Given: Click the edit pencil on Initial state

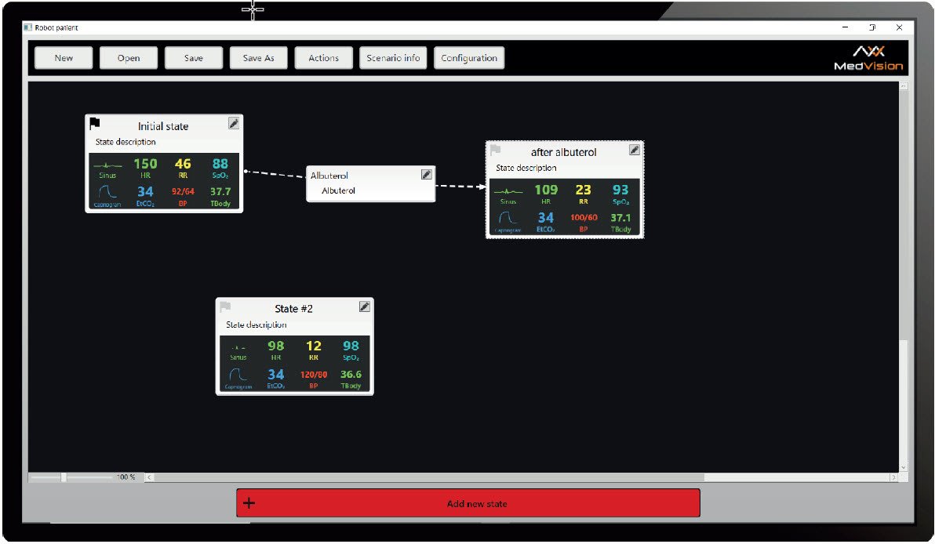Looking at the screenshot, I should pyautogui.click(x=234, y=123).
